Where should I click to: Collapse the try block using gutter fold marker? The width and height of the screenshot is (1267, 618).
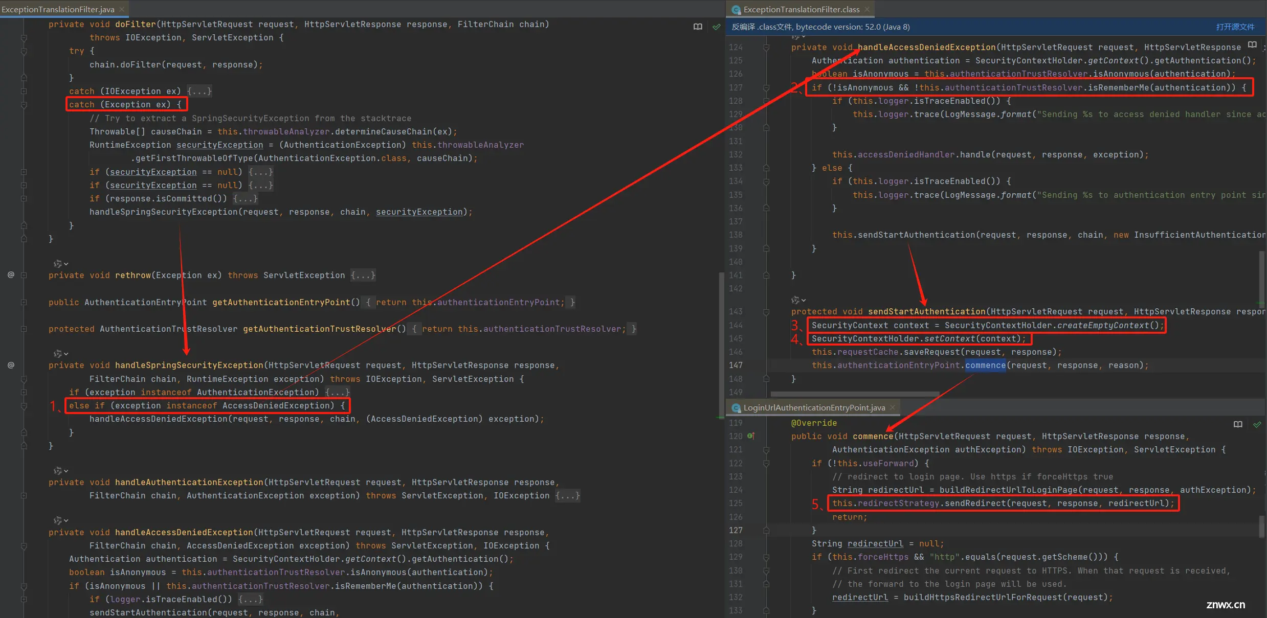pos(24,51)
